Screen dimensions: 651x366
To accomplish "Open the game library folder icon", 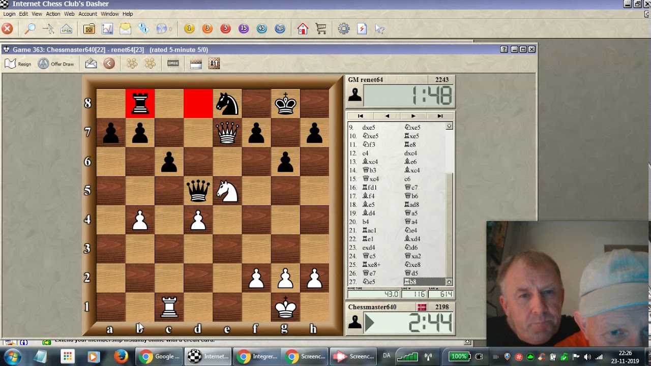I will [x=89, y=29].
